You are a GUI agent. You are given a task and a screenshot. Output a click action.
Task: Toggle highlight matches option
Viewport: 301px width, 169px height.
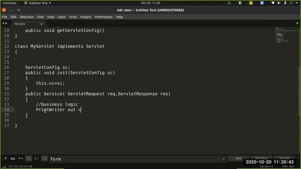(44, 159)
